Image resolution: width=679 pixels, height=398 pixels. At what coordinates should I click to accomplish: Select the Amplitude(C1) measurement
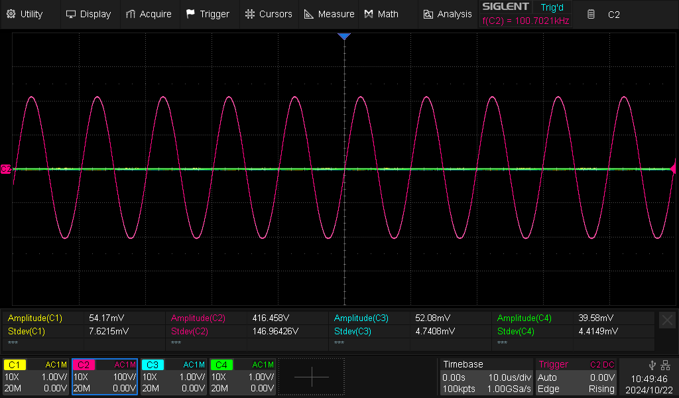pyautogui.click(x=34, y=318)
